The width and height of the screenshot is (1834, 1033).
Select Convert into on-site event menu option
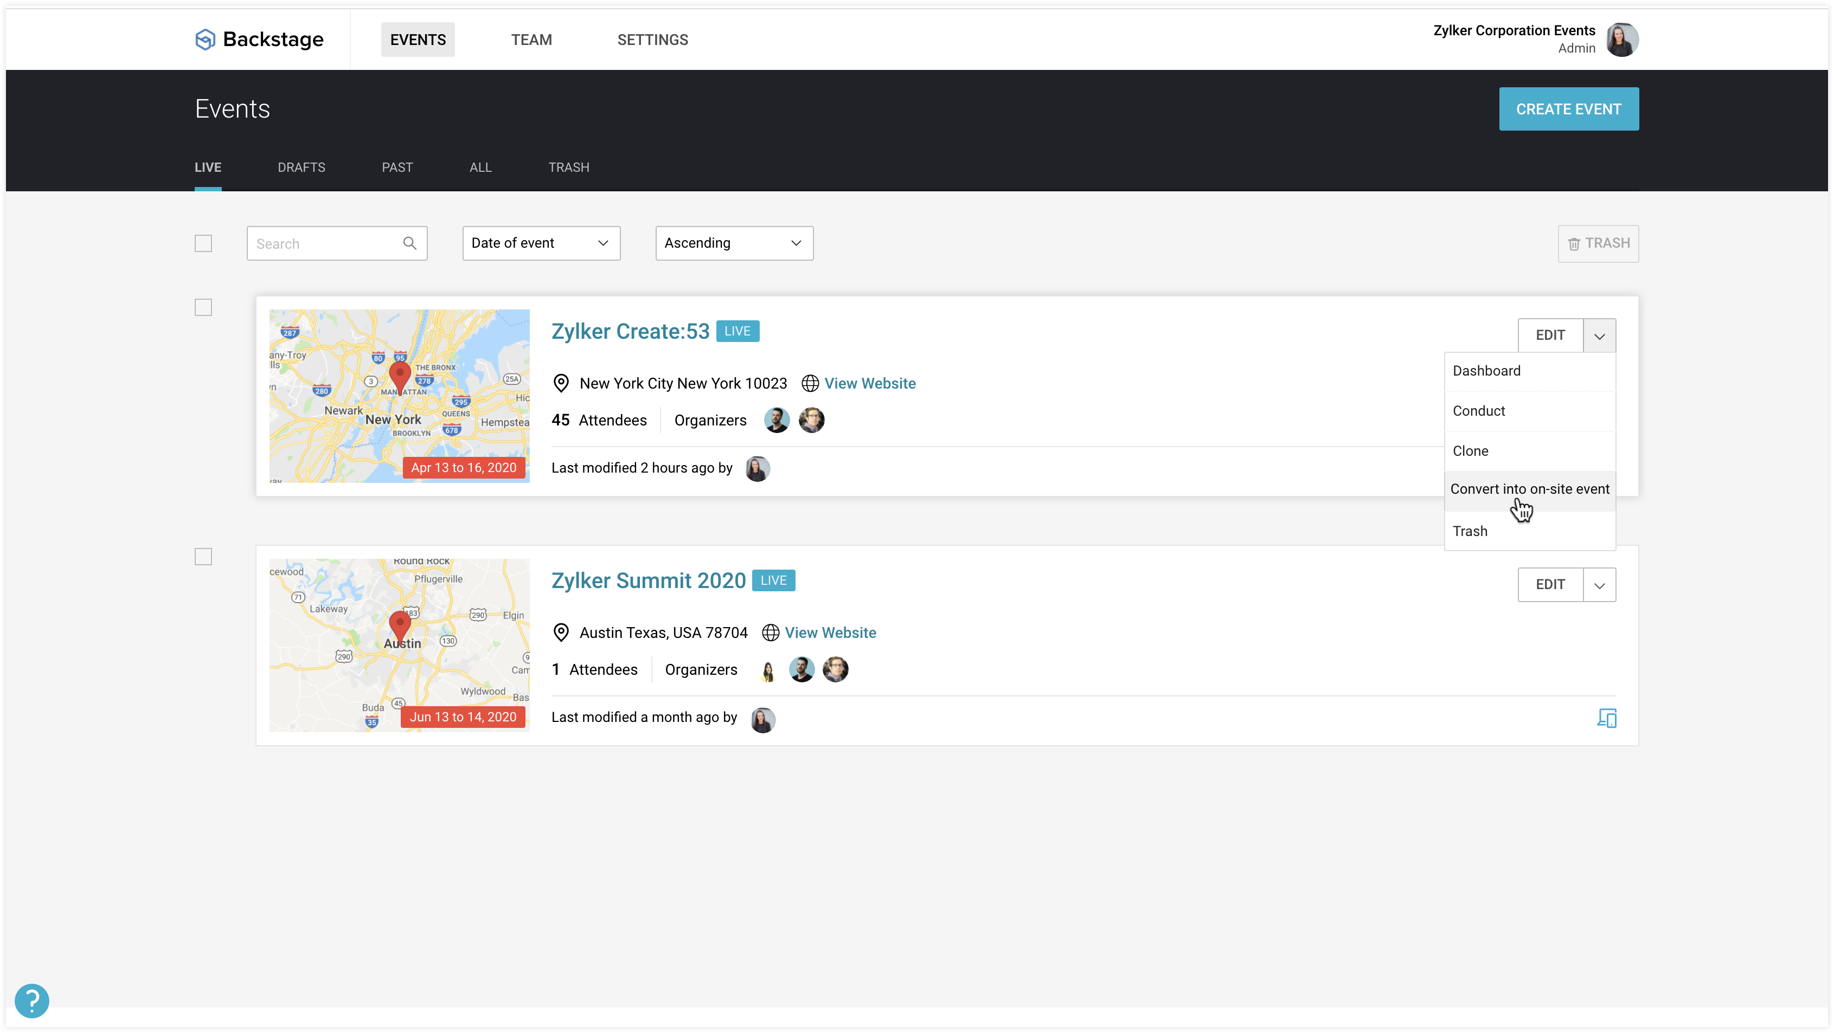click(x=1529, y=489)
